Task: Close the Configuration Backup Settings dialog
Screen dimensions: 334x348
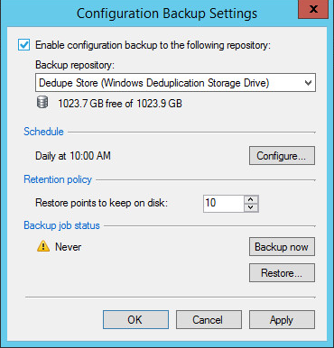Action: 313,9
